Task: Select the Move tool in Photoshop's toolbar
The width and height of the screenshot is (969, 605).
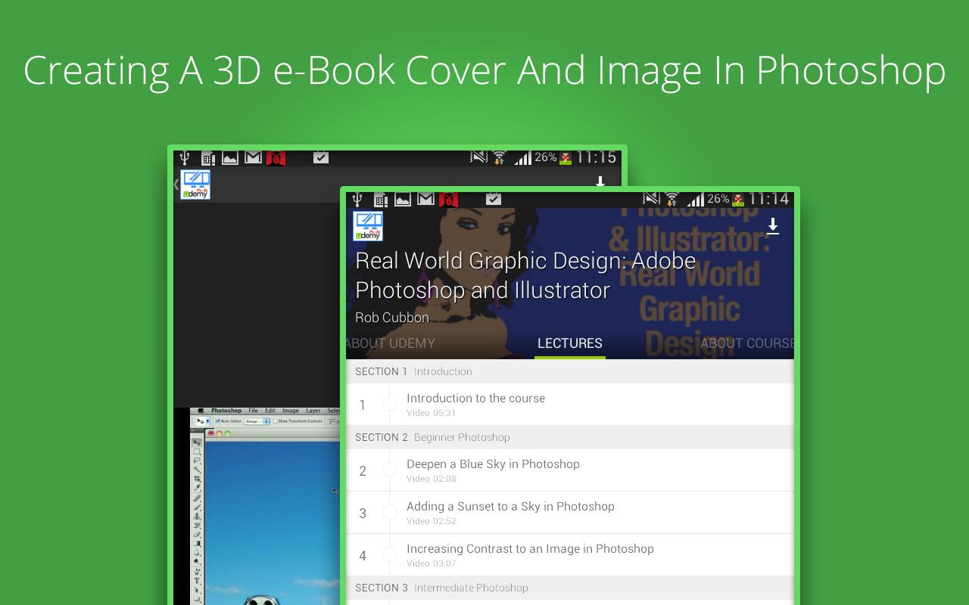Action: 197,441
